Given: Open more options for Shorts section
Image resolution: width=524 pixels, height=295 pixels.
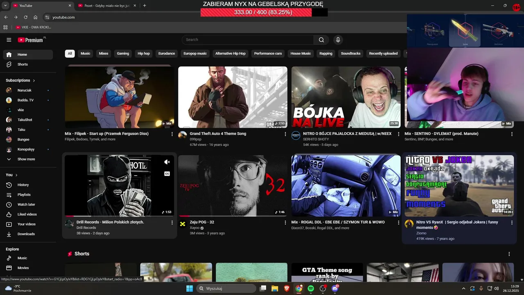Looking at the screenshot, I should click(x=509, y=254).
